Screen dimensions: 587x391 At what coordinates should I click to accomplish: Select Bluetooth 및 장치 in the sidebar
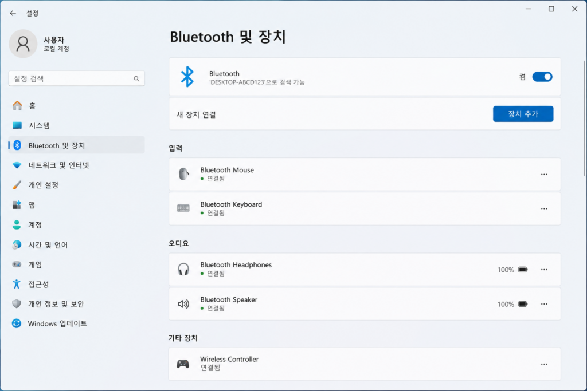point(76,145)
